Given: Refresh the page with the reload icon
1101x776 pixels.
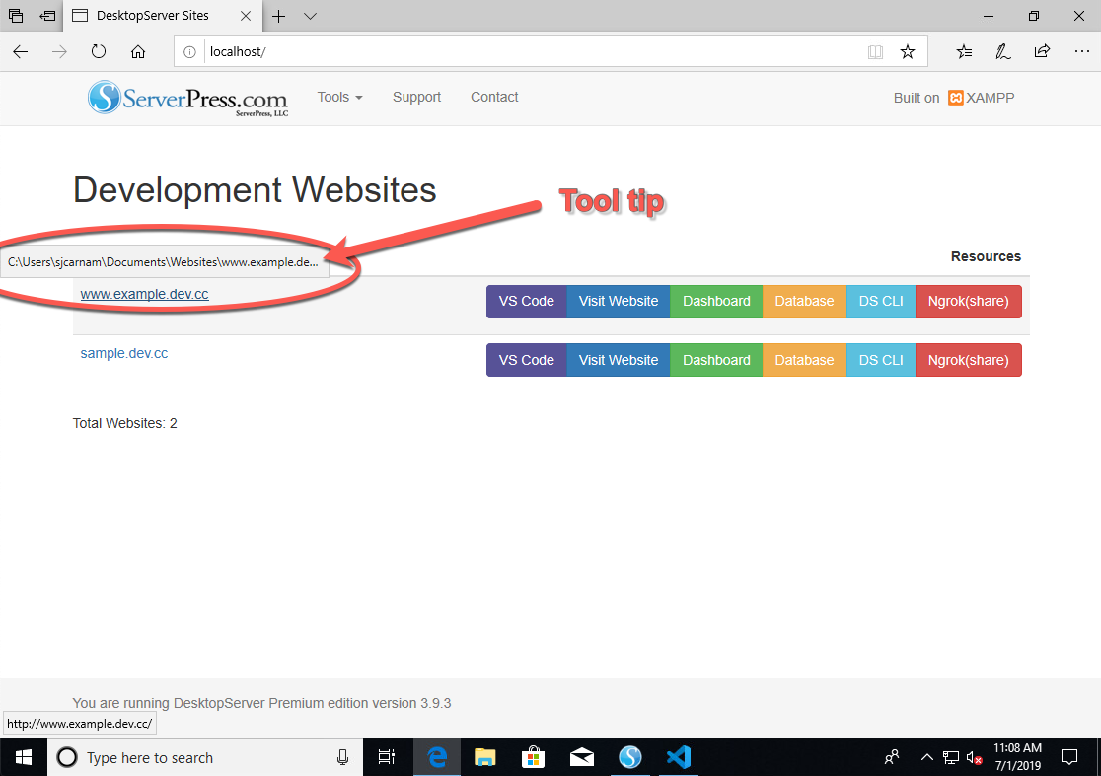Looking at the screenshot, I should pos(99,51).
